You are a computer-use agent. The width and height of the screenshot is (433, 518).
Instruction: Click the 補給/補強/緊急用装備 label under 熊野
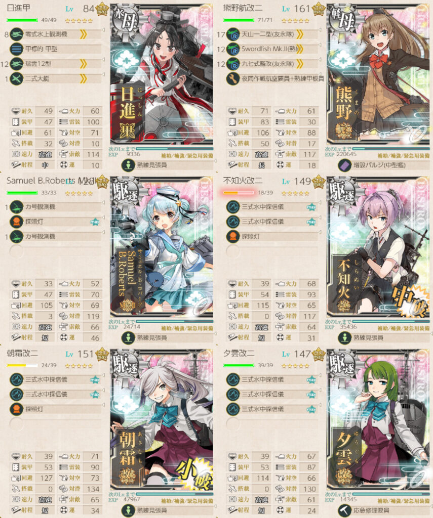[404, 155]
